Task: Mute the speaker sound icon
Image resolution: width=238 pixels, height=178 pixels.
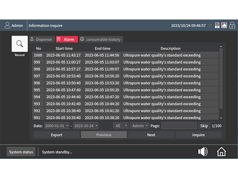Action: pos(203,152)
